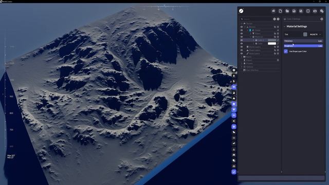Screen dimensions: 329x185
Task: Select the Export item in the tree
Action: pos(249,60)
